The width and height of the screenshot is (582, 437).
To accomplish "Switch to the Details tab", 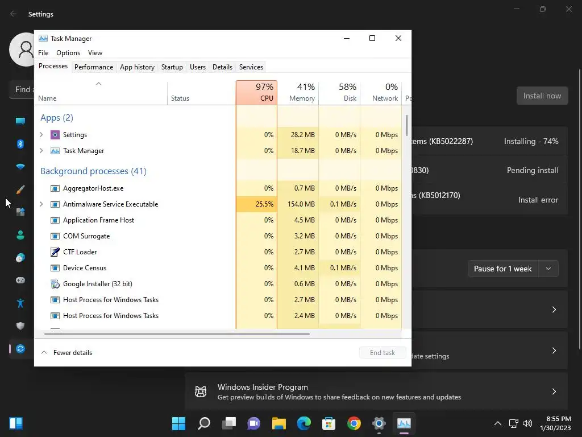I will (x=222, y=67).
